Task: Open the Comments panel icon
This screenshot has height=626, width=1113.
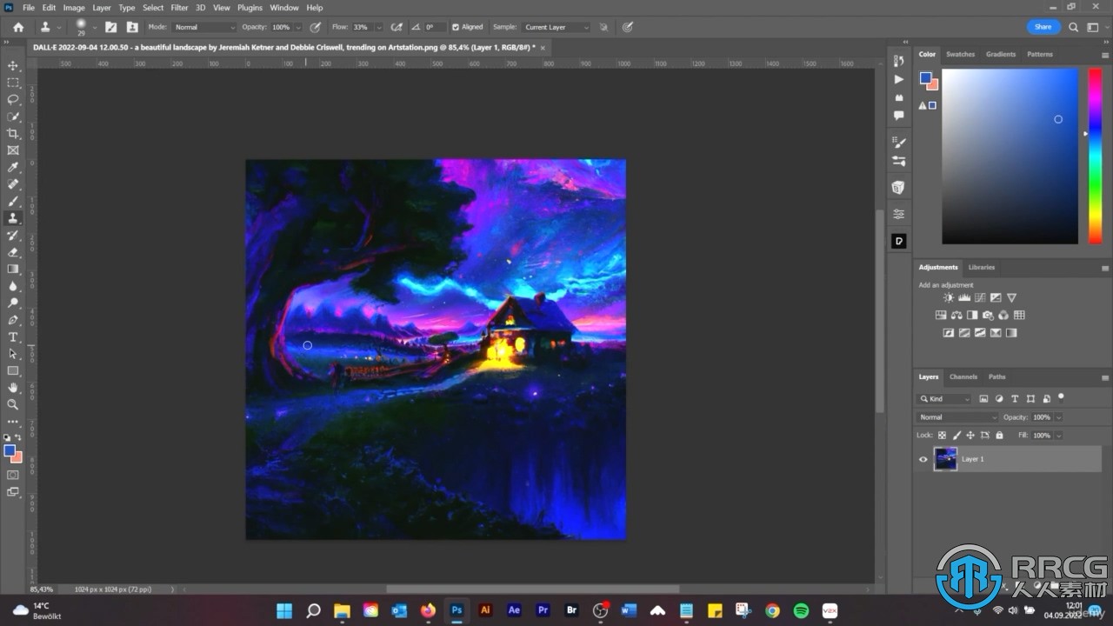Action: click(899, 115)
